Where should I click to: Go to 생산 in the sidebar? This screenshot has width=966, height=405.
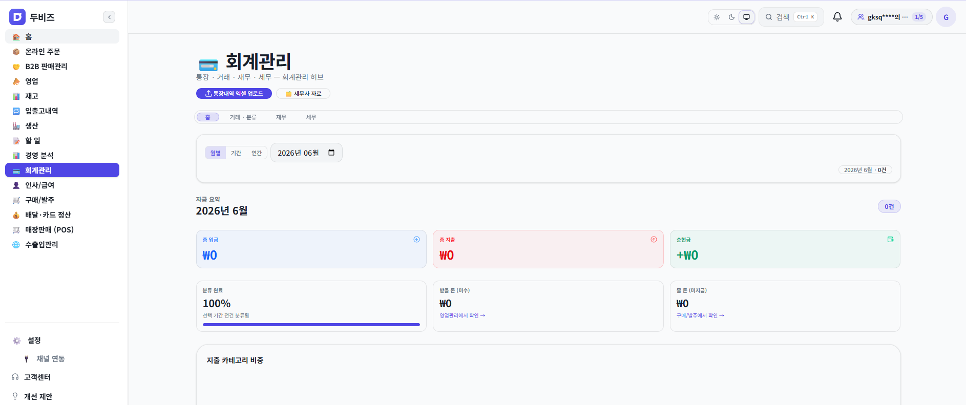(62, 125)
